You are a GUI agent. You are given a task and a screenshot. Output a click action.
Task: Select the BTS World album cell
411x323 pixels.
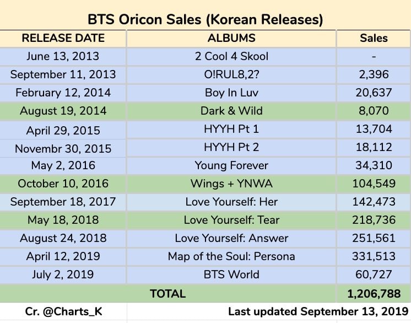point(231,274)
